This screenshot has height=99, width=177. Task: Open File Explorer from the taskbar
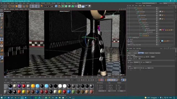60,98
